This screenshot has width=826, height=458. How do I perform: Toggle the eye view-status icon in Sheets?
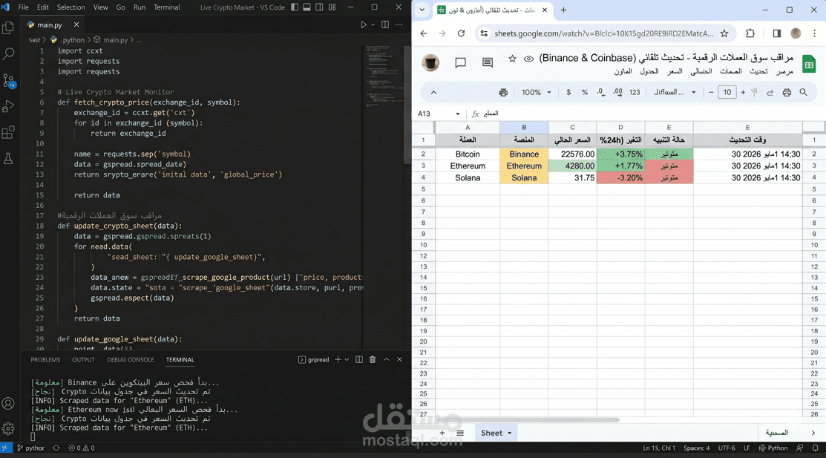528,59
